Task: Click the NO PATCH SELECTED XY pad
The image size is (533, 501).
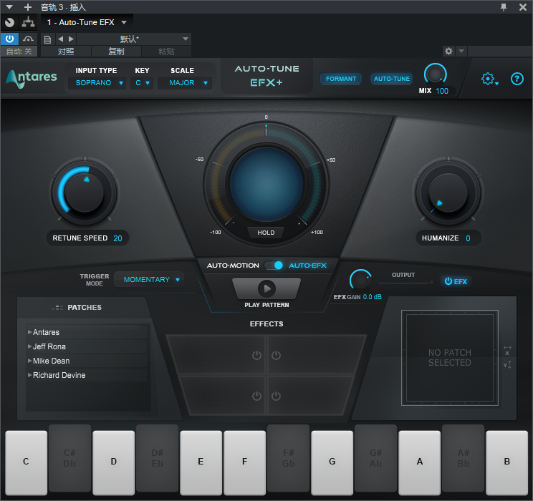Action: (x=450, y=358)
